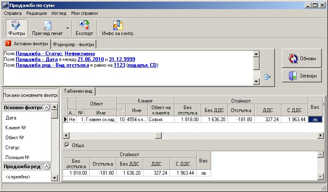
Task: Click totals panel scroll down arrow
Action: [321, 177]
